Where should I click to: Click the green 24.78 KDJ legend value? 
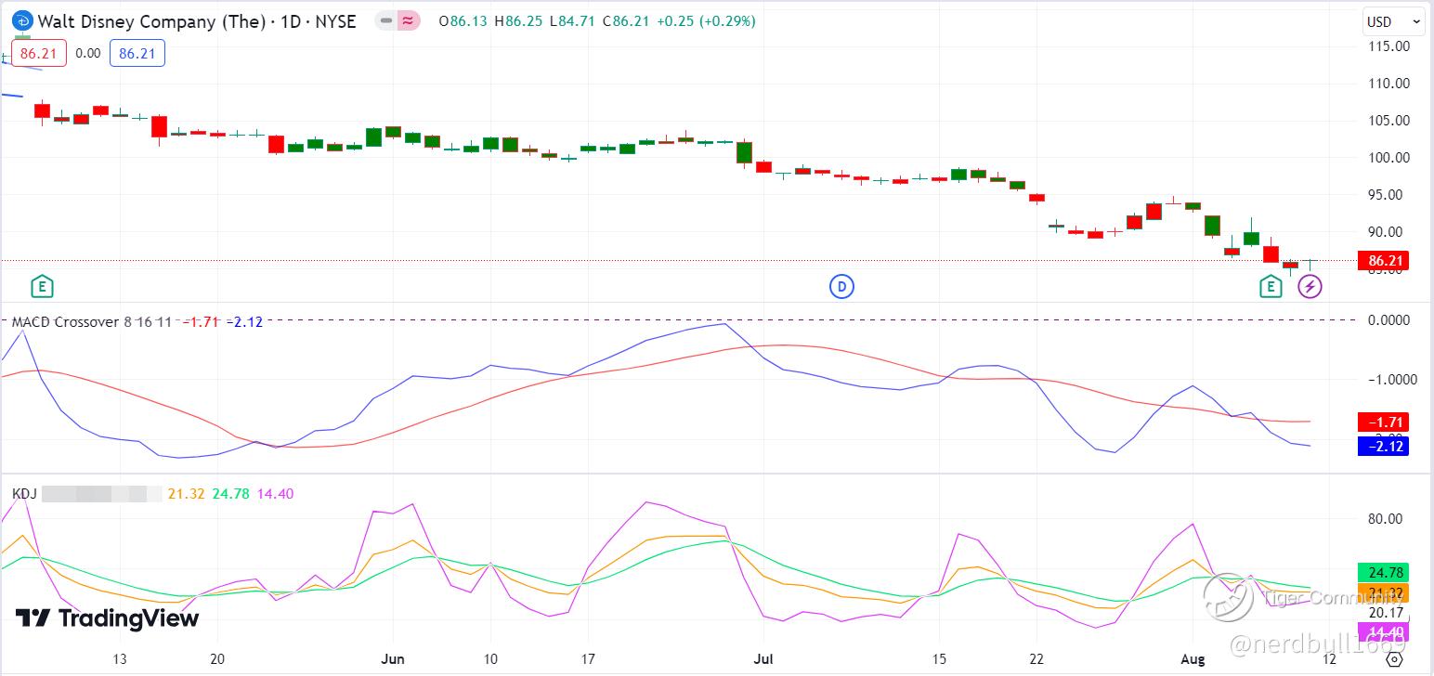click(x=230, y=494)
